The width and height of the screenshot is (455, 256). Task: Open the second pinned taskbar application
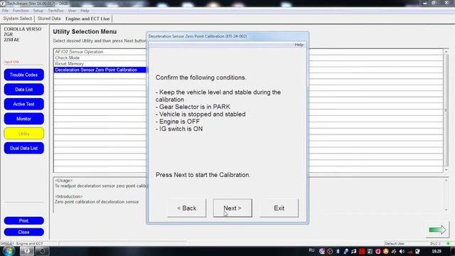pos(42,251)
